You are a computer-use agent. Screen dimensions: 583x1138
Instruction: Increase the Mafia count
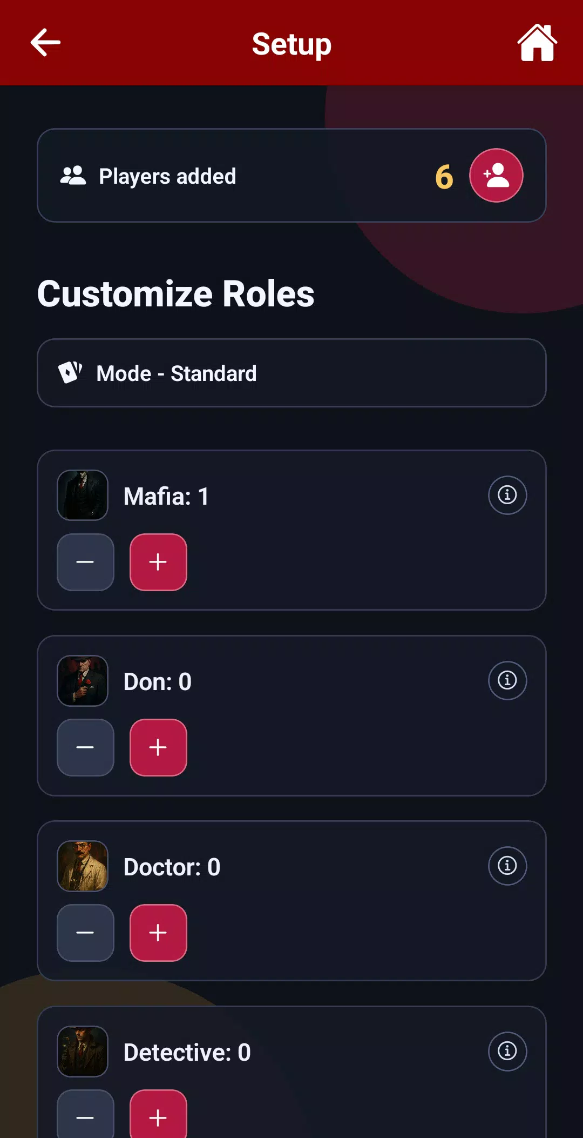coord(158,562)
